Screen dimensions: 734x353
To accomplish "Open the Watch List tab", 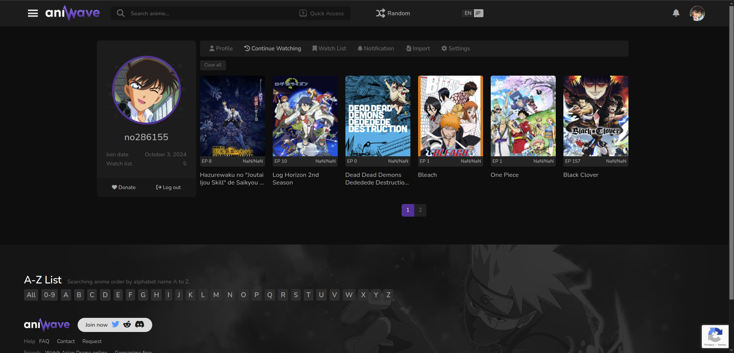I will 329,49.
